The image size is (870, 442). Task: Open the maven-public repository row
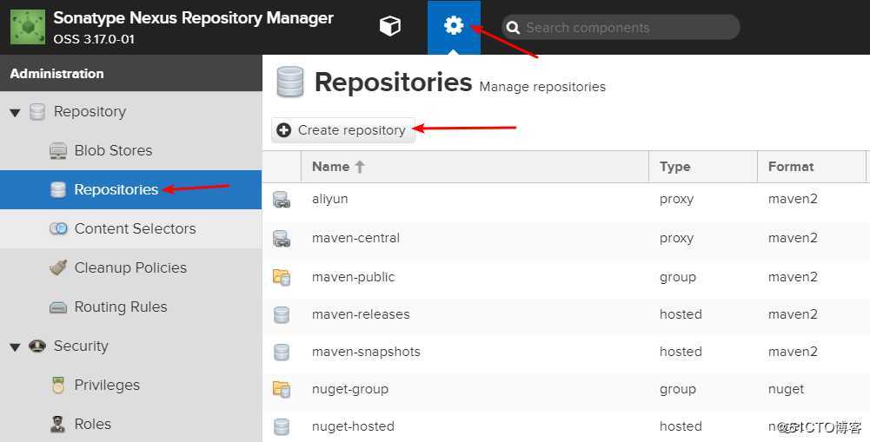[566, 277]
